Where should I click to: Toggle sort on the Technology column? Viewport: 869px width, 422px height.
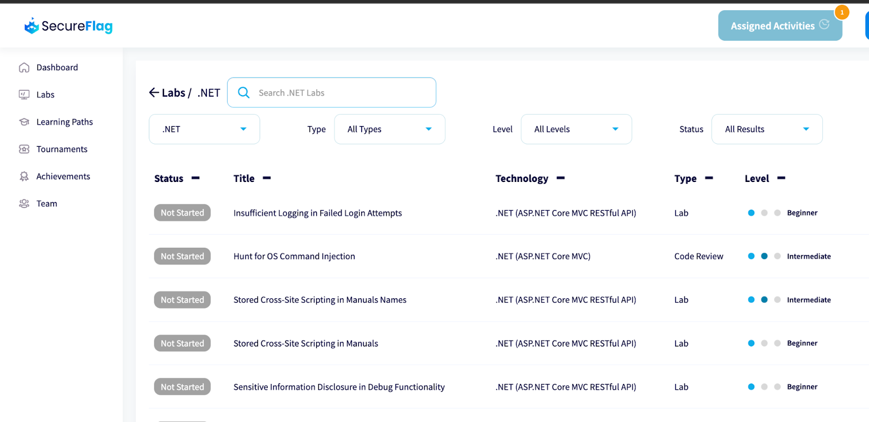coord(561,178)
